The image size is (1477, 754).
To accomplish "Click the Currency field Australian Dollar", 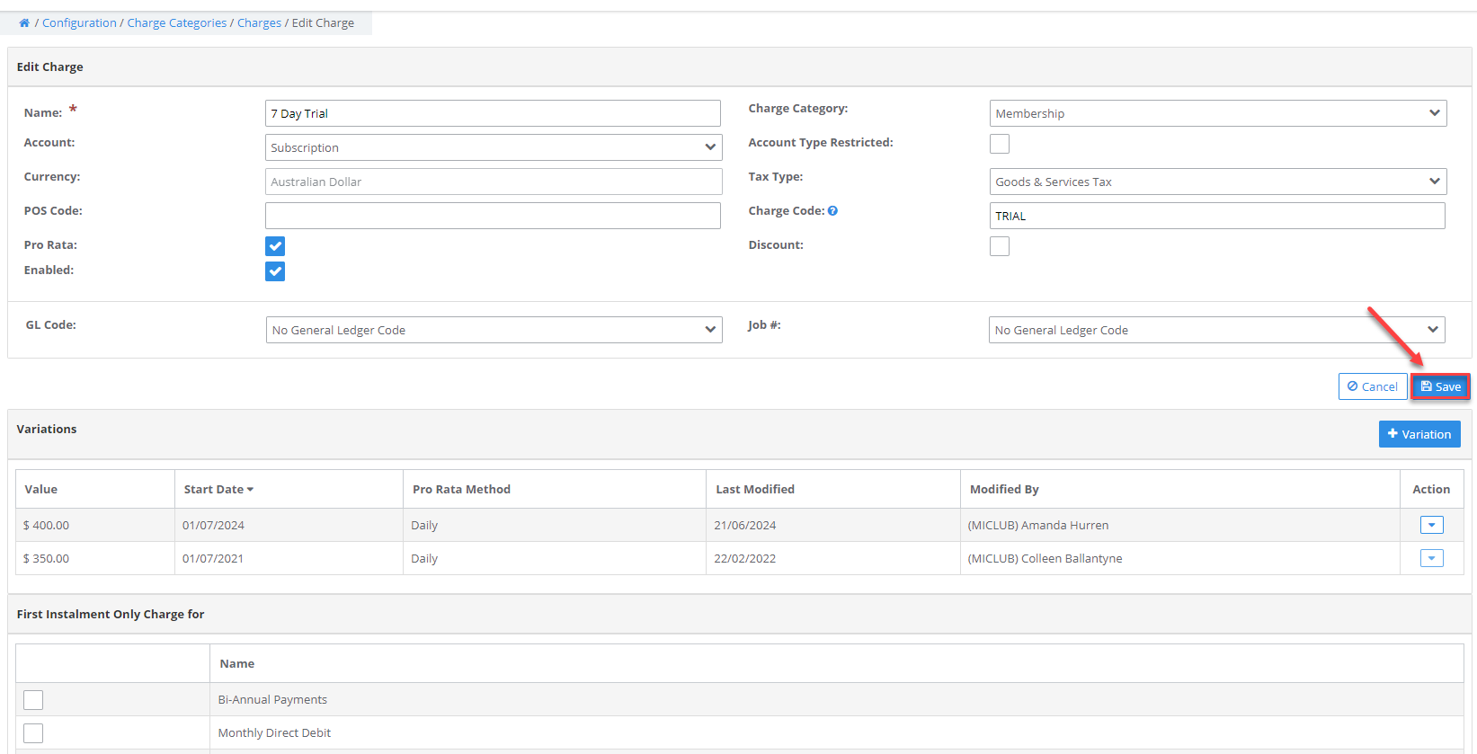I will click(494, 182).
